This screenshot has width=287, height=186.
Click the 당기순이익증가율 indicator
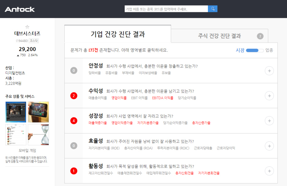[x=175, y=123]
